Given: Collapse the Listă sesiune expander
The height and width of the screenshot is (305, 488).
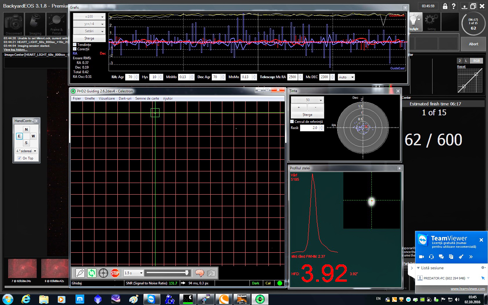Looking at the screenshot, I should [x=418, y=268].
